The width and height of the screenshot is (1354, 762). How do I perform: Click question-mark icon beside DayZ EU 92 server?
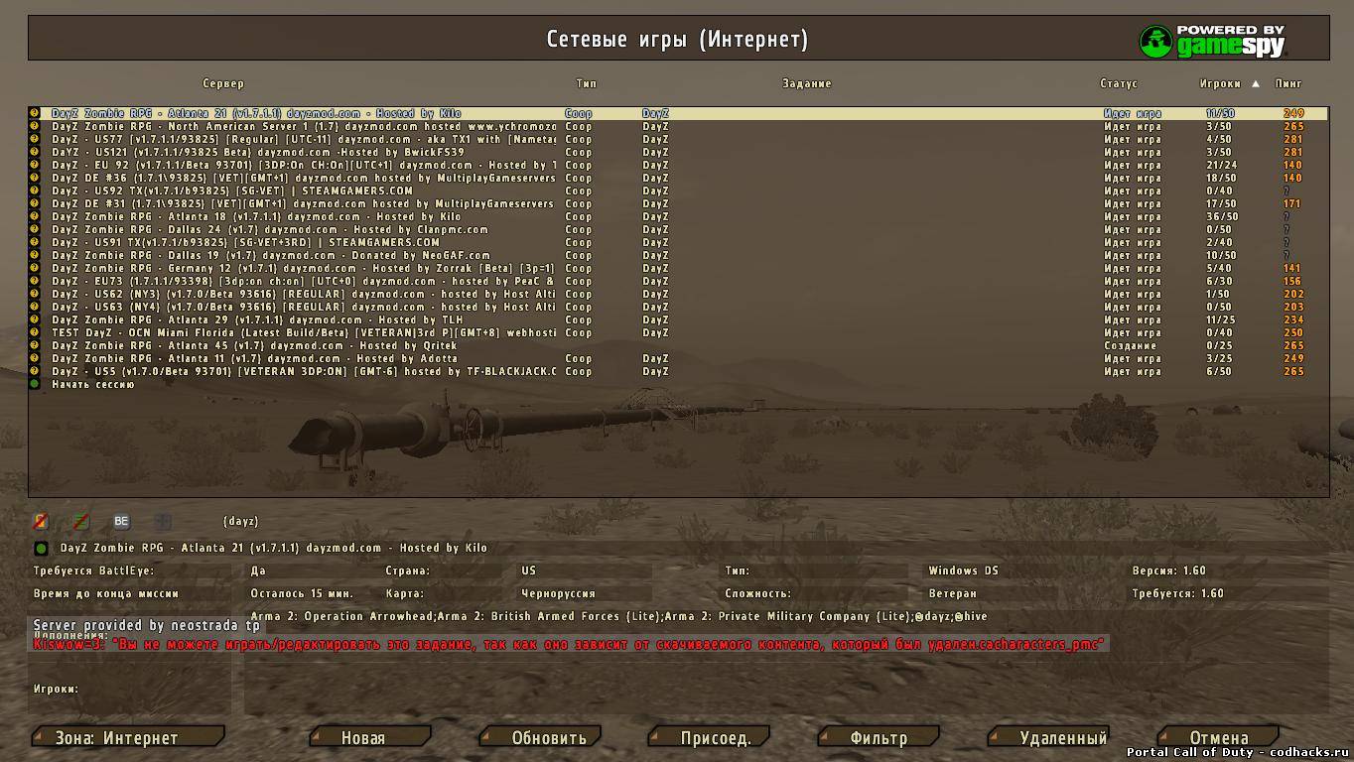click(x=35, y=166)
